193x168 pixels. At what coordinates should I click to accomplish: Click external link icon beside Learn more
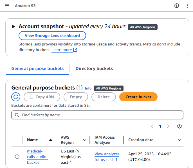[75, 50]
